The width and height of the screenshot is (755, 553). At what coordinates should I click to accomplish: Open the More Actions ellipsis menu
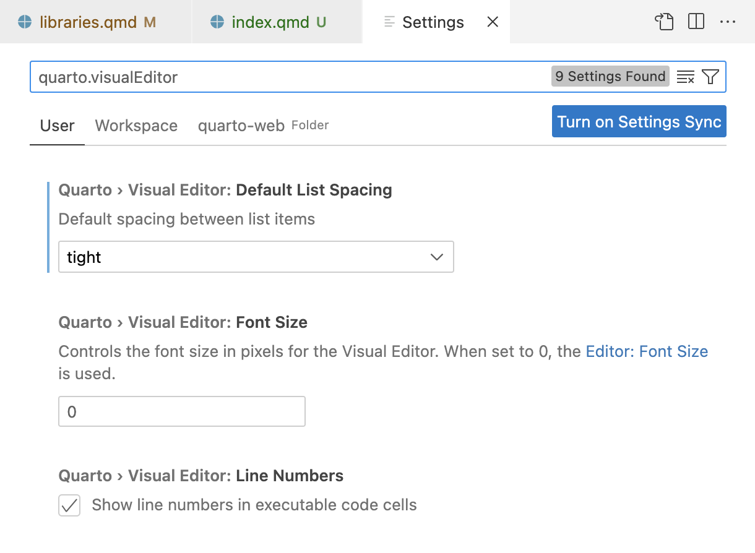(x=728, y=22)
